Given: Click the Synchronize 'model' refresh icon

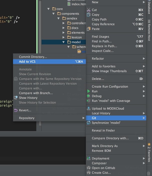Looking at the screenshot, I should [89, 123].
